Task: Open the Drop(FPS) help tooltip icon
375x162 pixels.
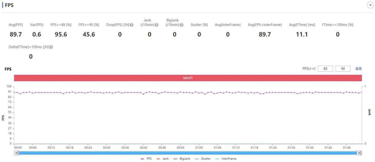Action: pos(132,25)
